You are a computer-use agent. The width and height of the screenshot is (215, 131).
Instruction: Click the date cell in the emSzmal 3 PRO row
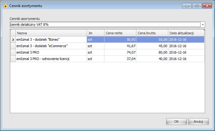186,52
